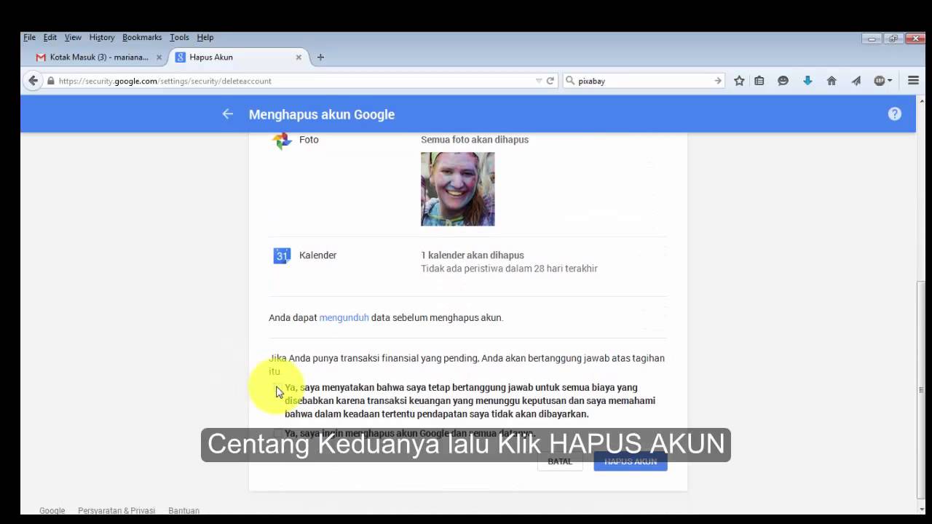Open the History menu
This screenshot has height=524, width=932.
(x=102, y=37)
